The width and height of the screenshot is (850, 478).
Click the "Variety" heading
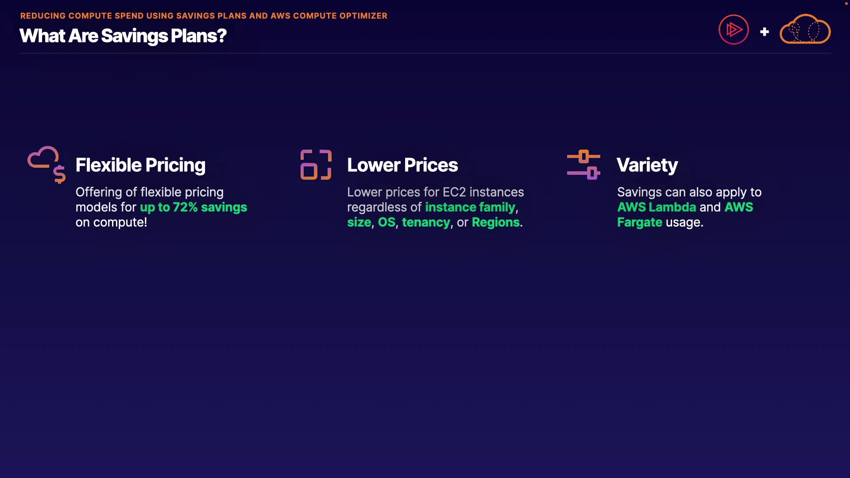tap(647, 165)
